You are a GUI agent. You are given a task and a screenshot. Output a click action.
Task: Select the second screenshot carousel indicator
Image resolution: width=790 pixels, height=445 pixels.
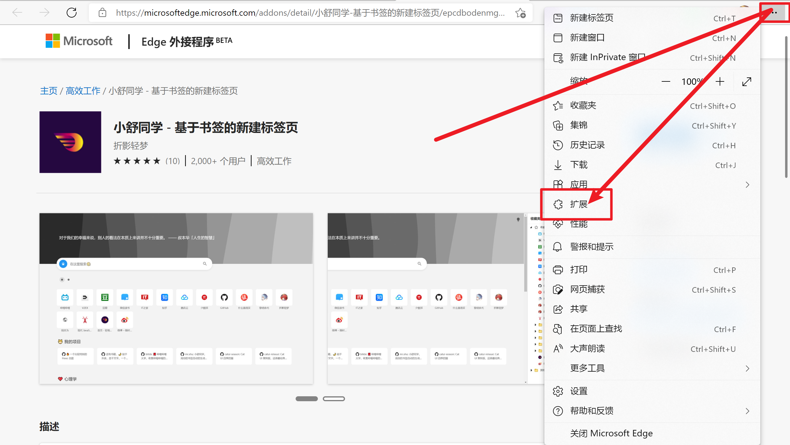(334, 399)
